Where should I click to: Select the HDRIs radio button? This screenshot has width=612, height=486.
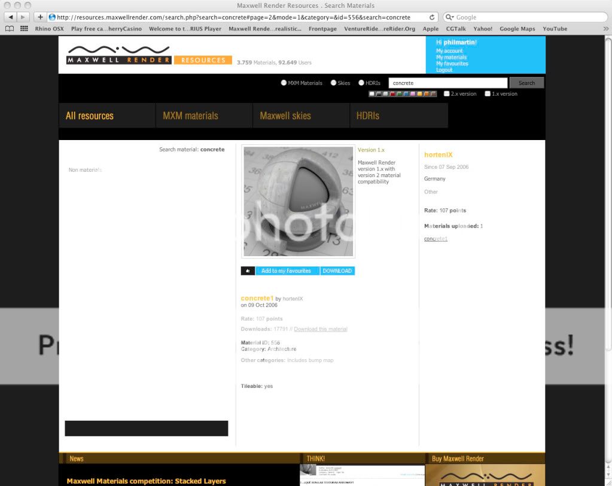pos(361,83)
